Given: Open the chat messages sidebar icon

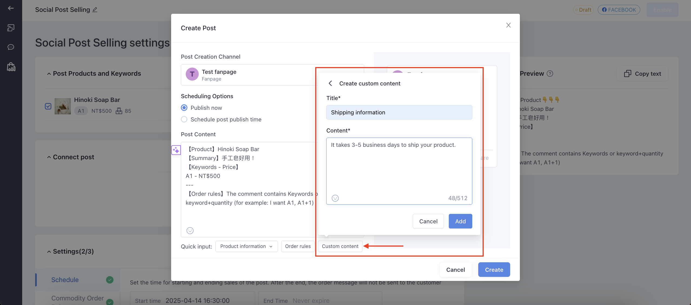Looking at the screenshot, I should [x=11, y=47].
